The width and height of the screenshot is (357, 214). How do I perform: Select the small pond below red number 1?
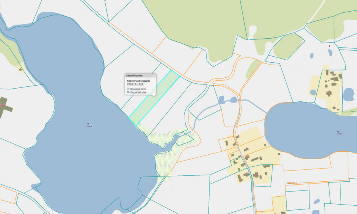[x=330, y=53]
